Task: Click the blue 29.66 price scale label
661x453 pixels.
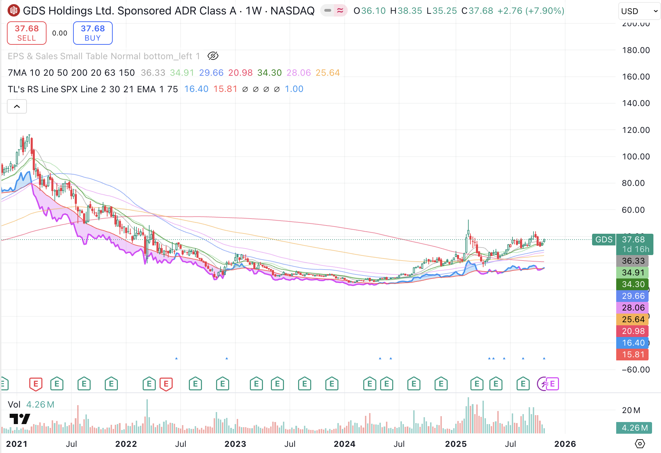Action: click(633, 296)
